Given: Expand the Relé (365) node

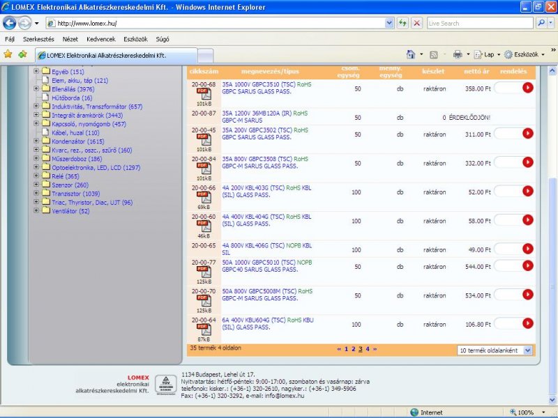Looking at the screenshot, I should (x=36, y=176).
